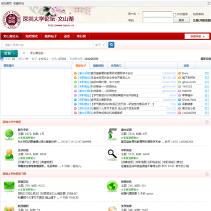
Task: Click the bookmark-this-site (收藏本站) link
Action: click(19, 4)
